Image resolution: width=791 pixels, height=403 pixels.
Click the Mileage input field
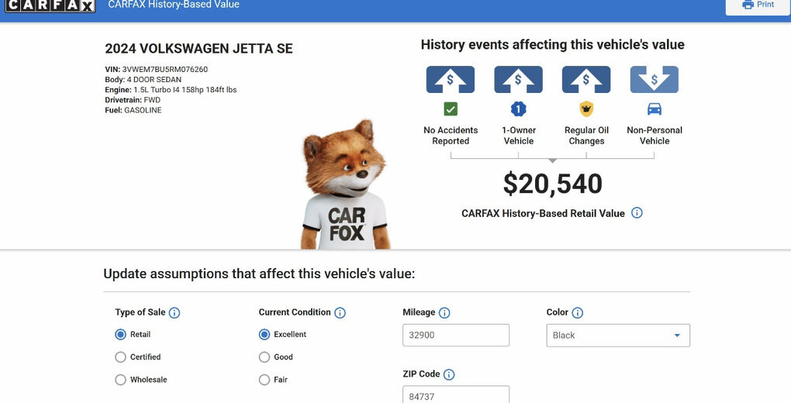click(456, 336)
